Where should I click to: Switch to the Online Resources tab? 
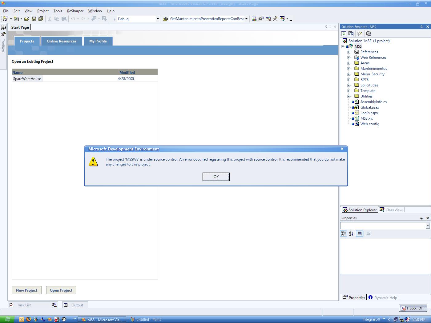click(x=62, y=41)
